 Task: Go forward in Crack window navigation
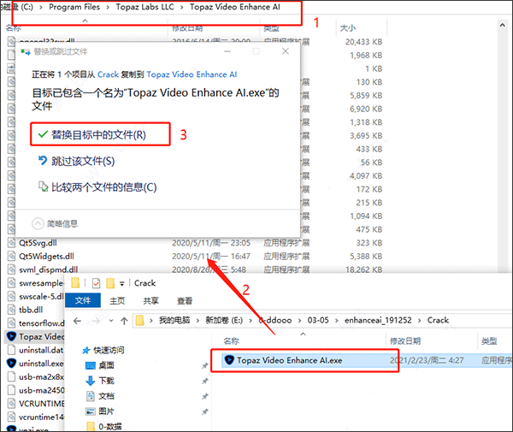point(96,321)
